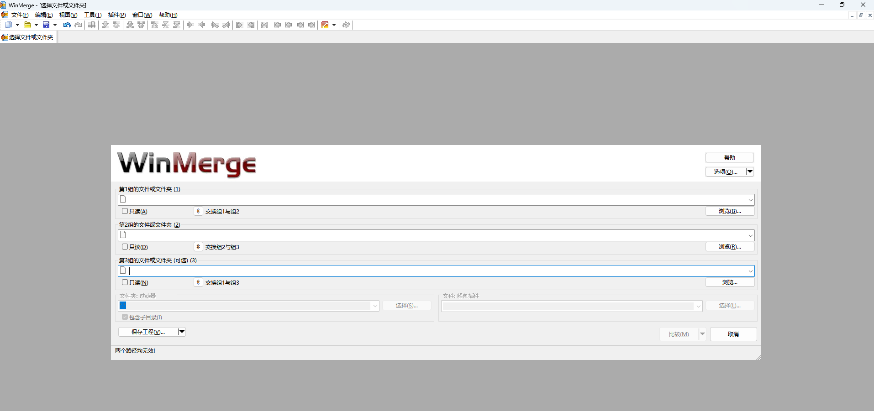The image size is (874, 411).
Task: Focus the 第3组的文件或文件夹 path field
Action: coord(436,271)
